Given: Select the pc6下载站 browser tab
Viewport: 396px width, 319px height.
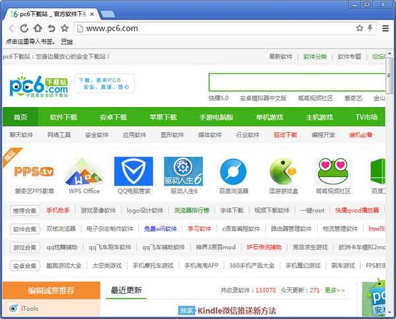Looking at the screenshot, I should pyautogui.click(x=51, y=14).
